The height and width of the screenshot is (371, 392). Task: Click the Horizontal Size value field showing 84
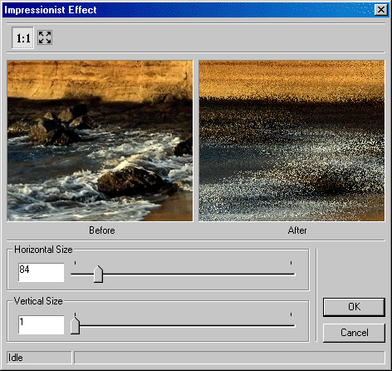42,272
